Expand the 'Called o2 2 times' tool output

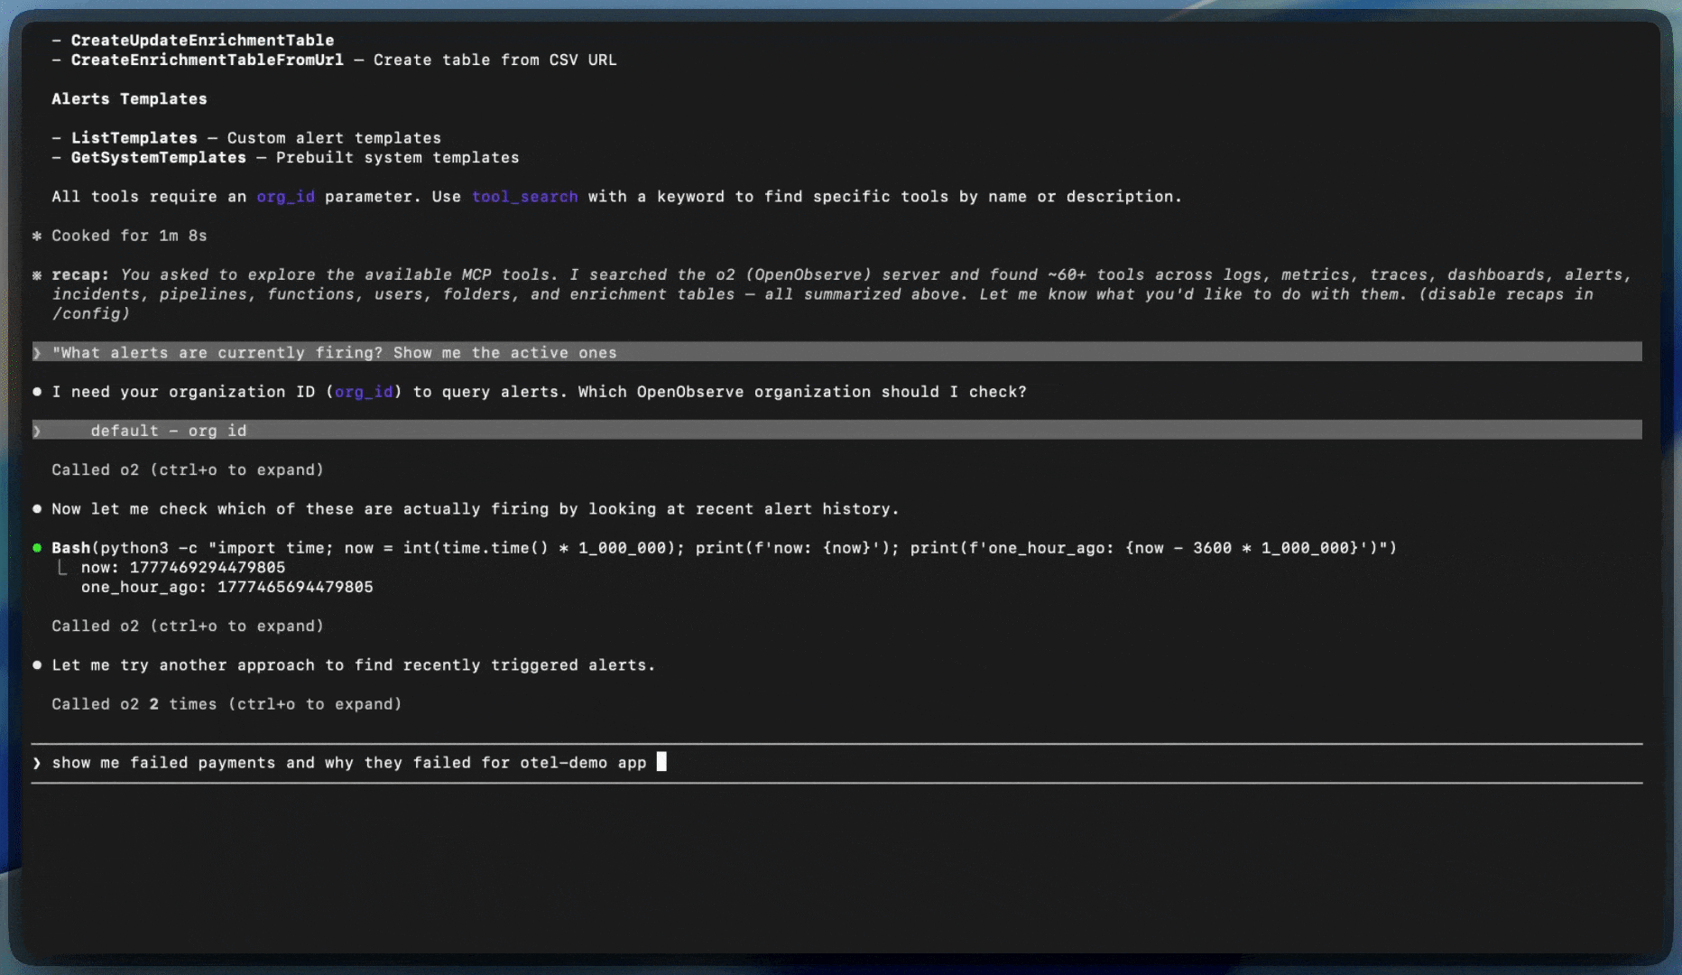pyautogui.click(x=226, y=704)
